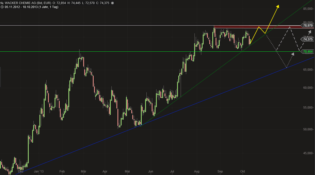Toggle the circle marker after close value
Viewport: 315px width, 175px height.
[x=112, y=3]
